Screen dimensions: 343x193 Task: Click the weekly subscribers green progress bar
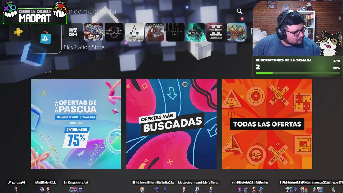(297, 73)
